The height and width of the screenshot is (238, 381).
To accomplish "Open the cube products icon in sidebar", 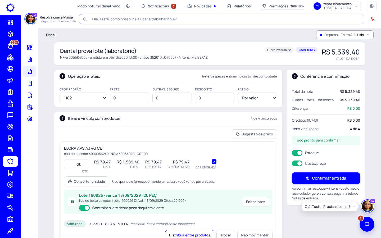I will (10, 34).
